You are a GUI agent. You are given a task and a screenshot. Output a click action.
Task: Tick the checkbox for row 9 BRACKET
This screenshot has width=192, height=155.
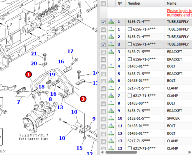click(103, 111)
